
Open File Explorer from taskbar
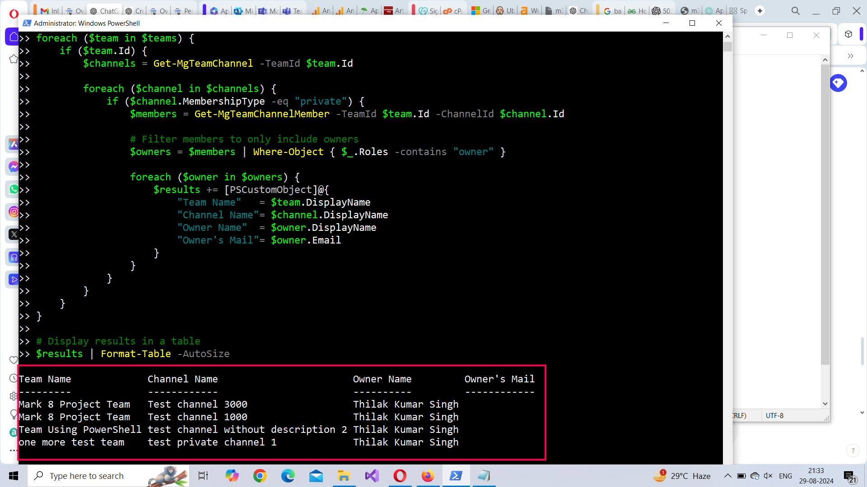click(344, 476)
